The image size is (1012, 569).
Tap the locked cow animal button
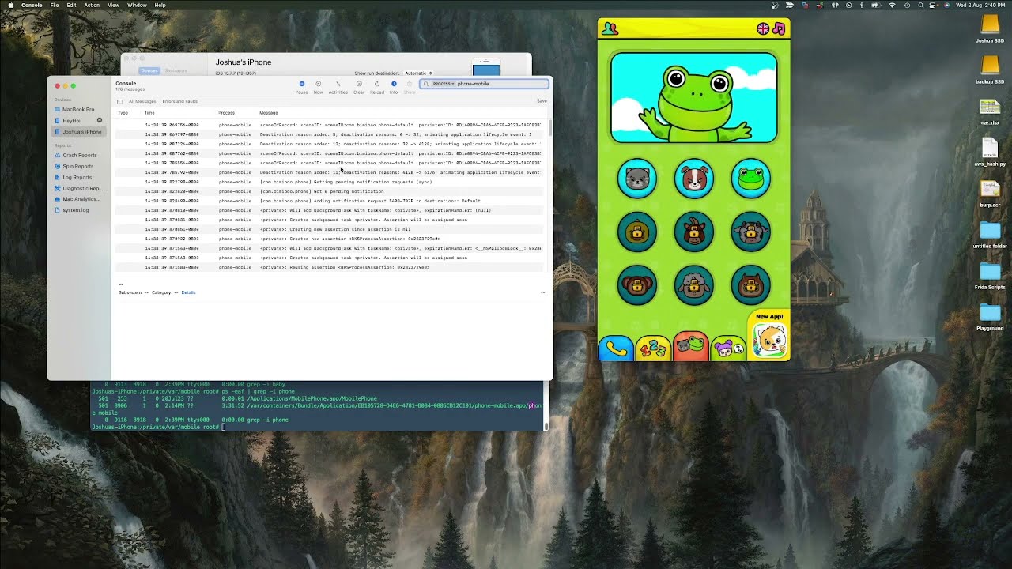[751, 232]
